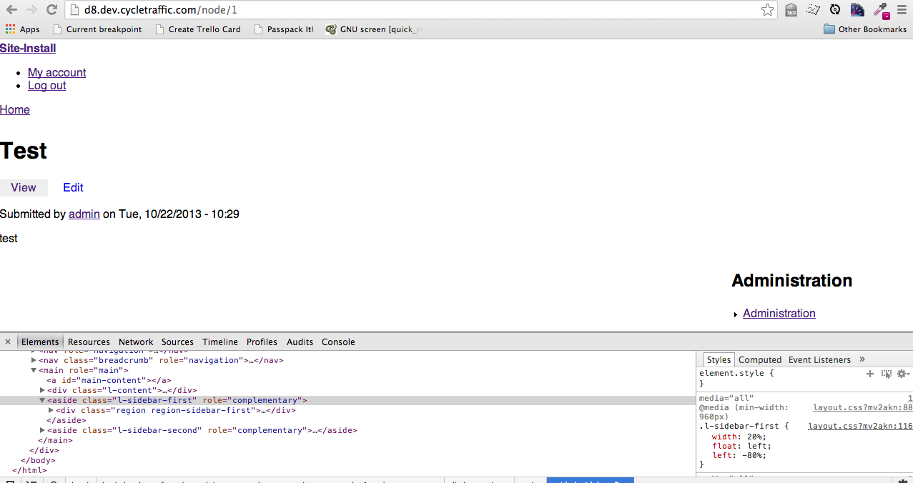Bookmark the page via the star icon
This screenshot has height=483, width=913.
click(x=767, y=10)
